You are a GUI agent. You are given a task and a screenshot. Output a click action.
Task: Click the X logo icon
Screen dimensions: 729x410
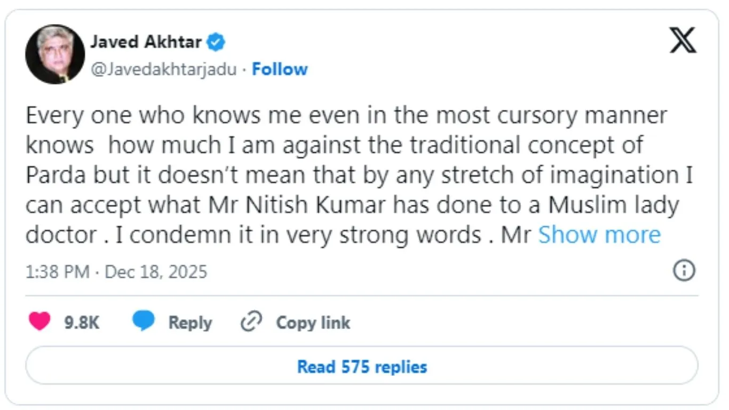[683, 40]
